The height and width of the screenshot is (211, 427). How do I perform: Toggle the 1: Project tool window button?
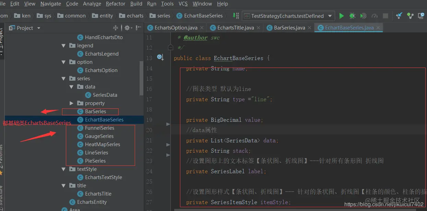[2, 41]
